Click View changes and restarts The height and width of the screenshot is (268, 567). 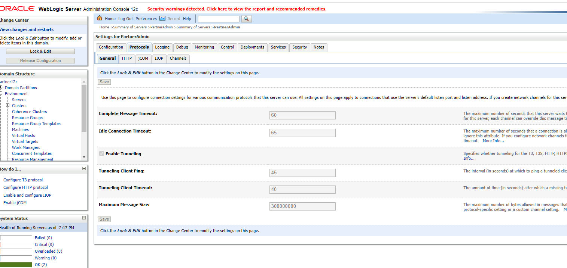point(27,29)
